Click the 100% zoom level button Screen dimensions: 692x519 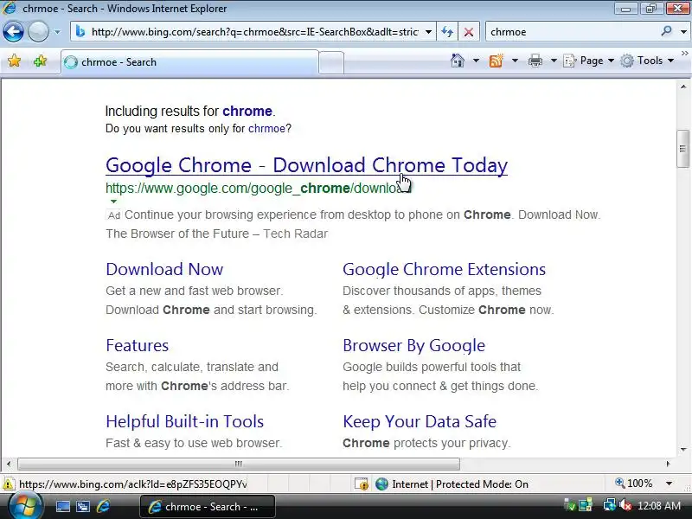coord(634,484)
